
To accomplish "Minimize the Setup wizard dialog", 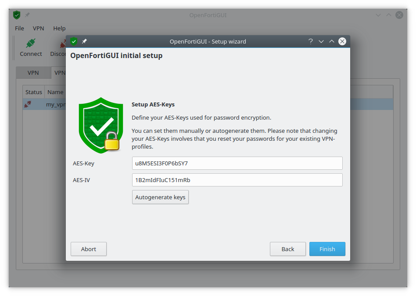I will 321,41.
